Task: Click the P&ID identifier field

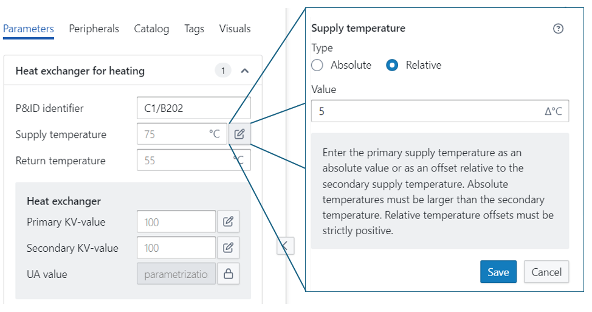Action: tap(193, 109)
